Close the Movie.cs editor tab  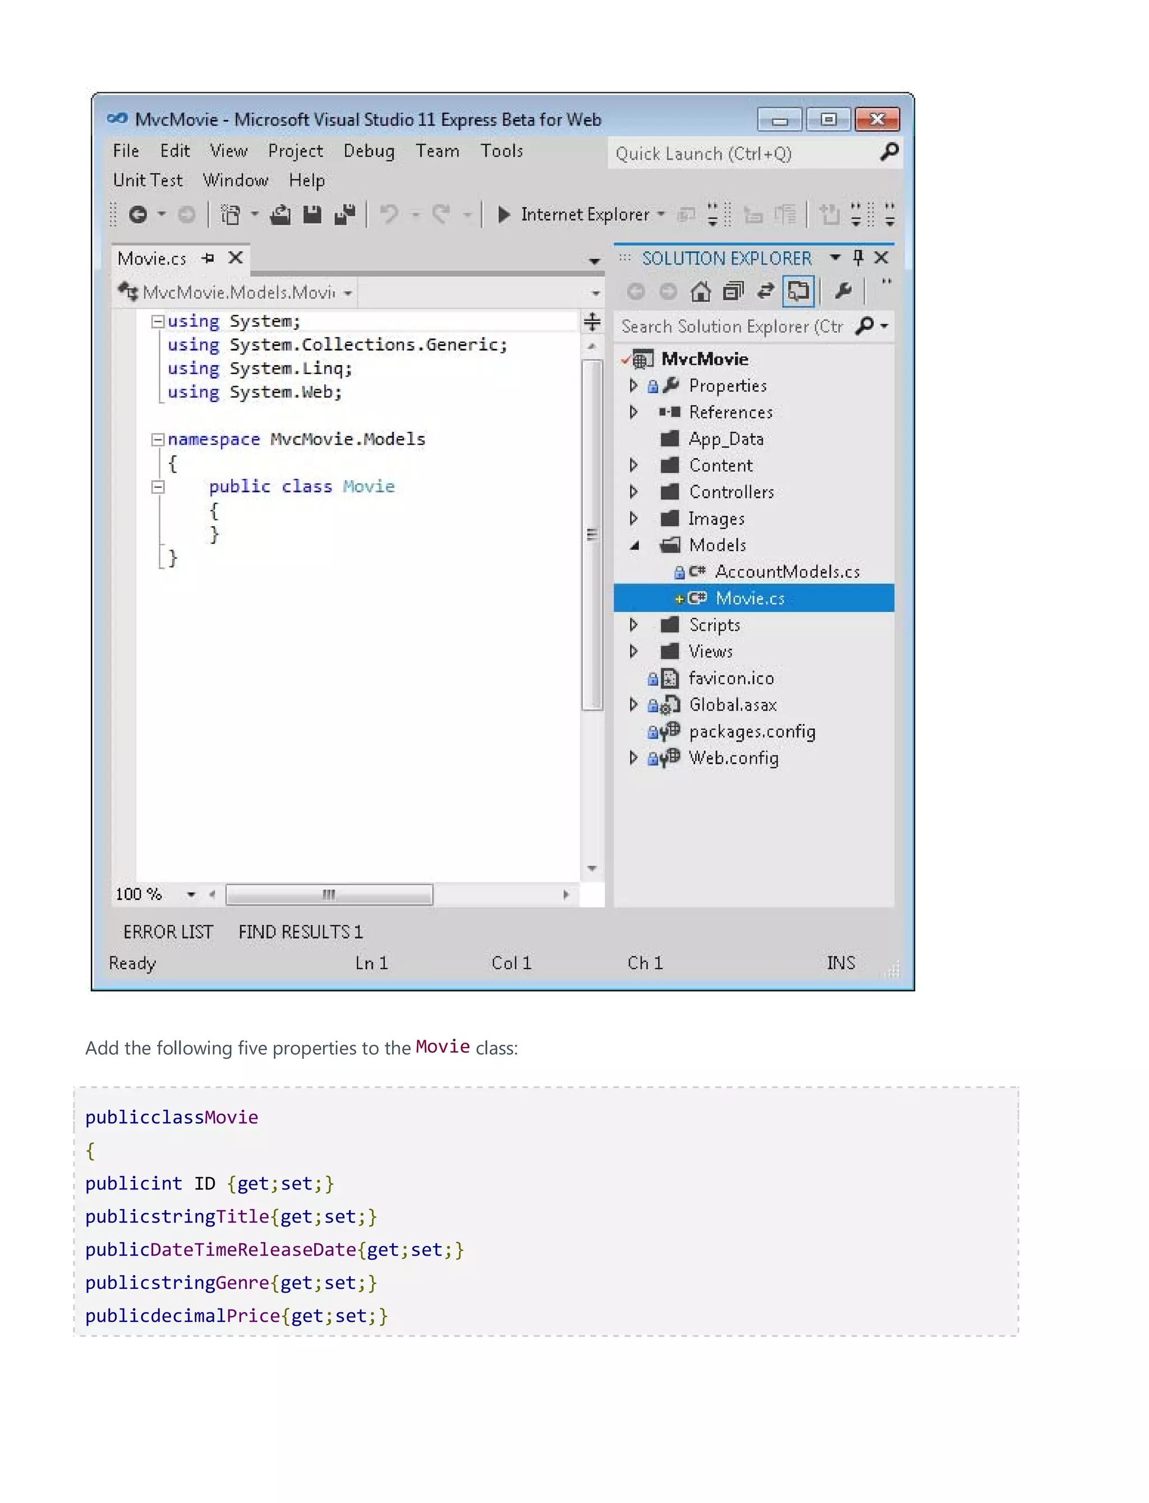click(x=236, y=257)
